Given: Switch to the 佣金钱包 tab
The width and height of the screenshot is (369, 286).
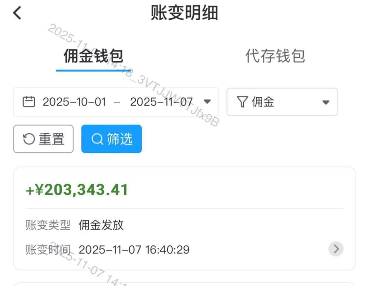Looking at the screenshot, I should [93, 55].
